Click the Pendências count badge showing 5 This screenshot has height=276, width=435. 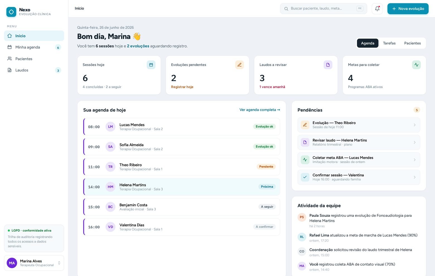click(417, 110)
